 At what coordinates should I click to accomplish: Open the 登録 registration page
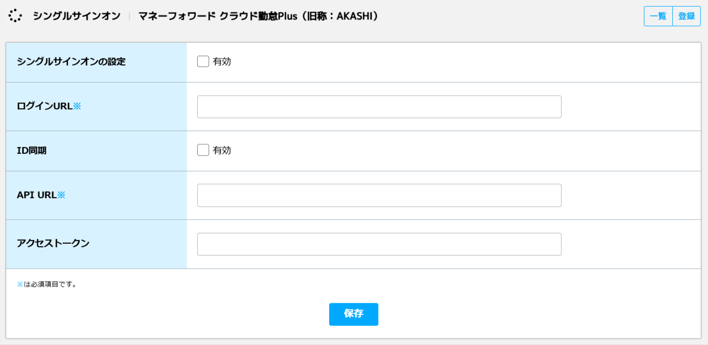(x=686, y=16)
